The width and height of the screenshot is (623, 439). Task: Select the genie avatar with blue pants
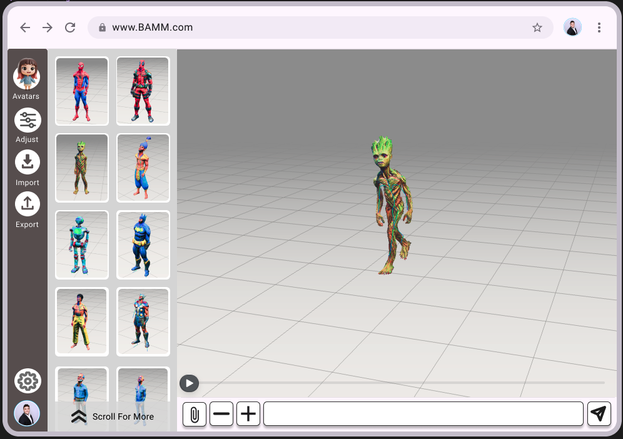pos(143,168)
